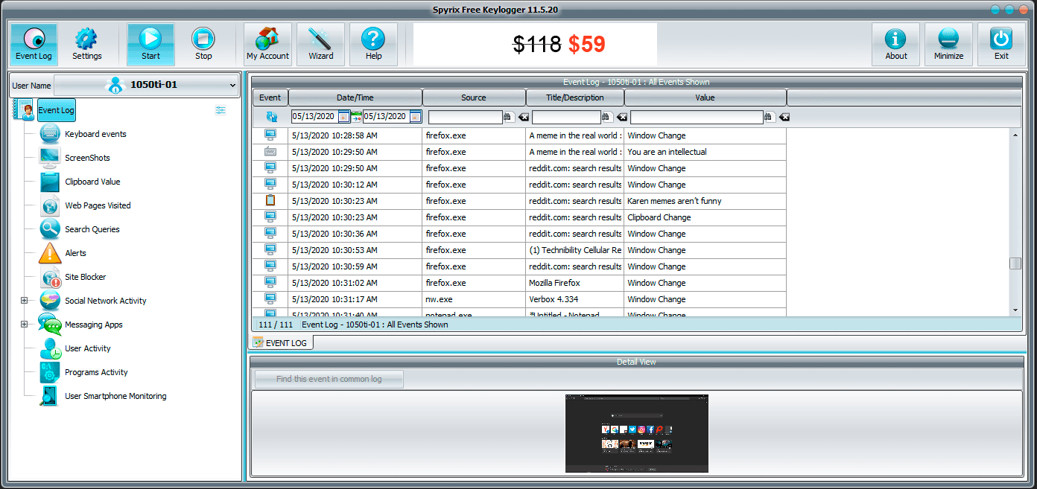Click the Stop monitoring button
The width and height of the screenshot is (1037, 489).
[203, 44]
